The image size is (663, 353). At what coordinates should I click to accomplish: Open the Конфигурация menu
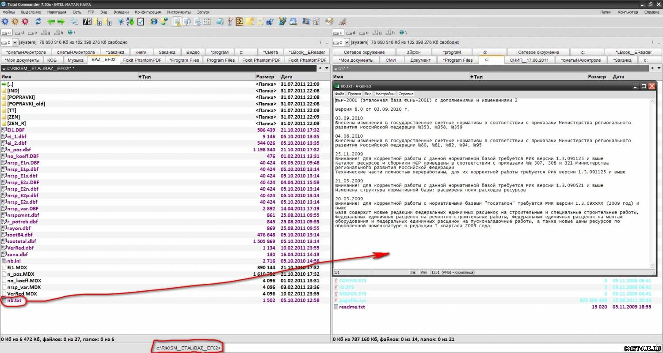point(148,12)
